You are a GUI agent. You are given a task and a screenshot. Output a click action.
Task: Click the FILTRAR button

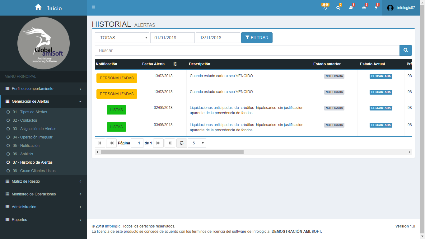point(257,38)
